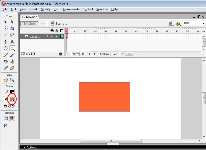Open the stroke color black swatch
This screenshot has width=206, height=150.
click(12, 92)
